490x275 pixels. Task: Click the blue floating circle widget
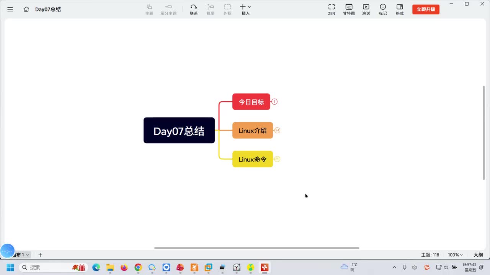pyautogui.click(x=8, y=251)
